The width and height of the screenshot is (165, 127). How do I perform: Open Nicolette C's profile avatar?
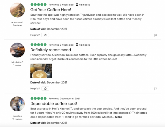(17, 50)
